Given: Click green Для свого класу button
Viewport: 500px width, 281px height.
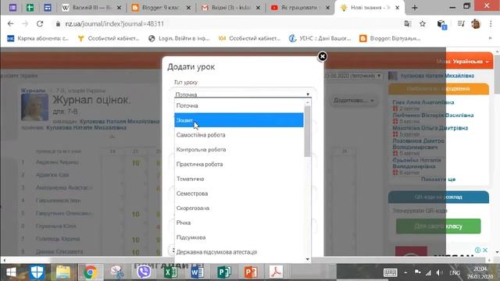Looking at the screenshot, I should point(438,226).
